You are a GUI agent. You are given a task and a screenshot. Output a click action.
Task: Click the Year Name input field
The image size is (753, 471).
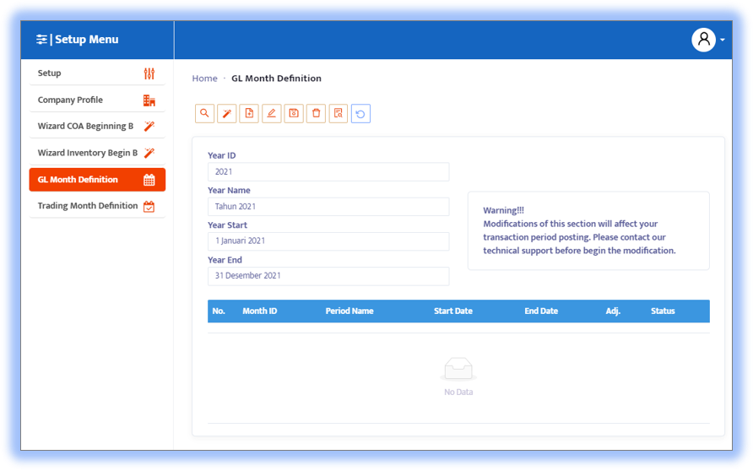[328, 206]
